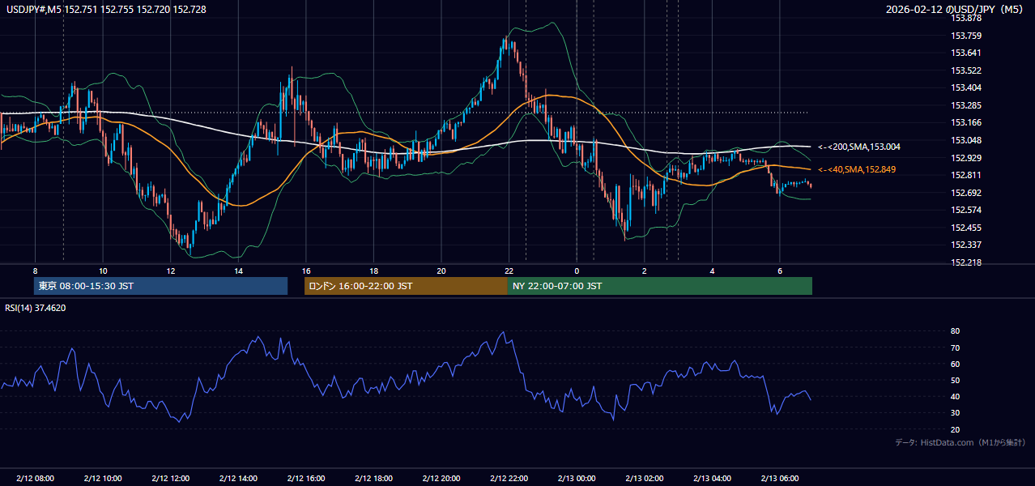Click price level 153.048 on the axis
The height and width of the screenshot is (486, 1035).
coord(966,140)
